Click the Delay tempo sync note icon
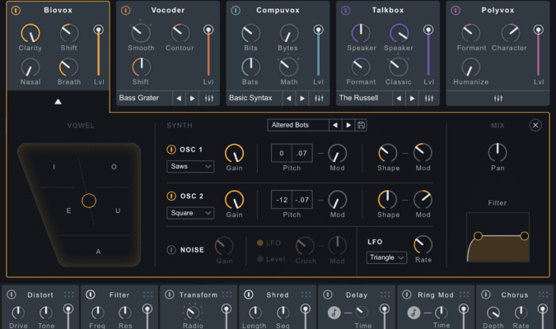Viewport: 556px width, 329px height. coord(334,313)
